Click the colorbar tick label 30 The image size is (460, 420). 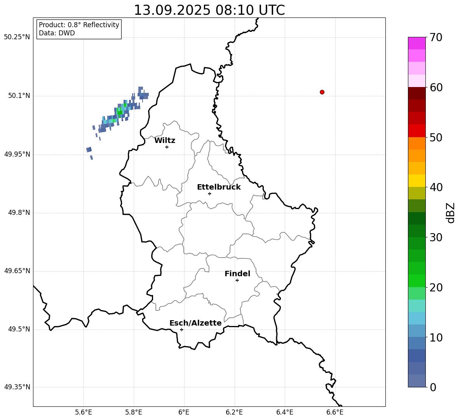coord(436,237)
